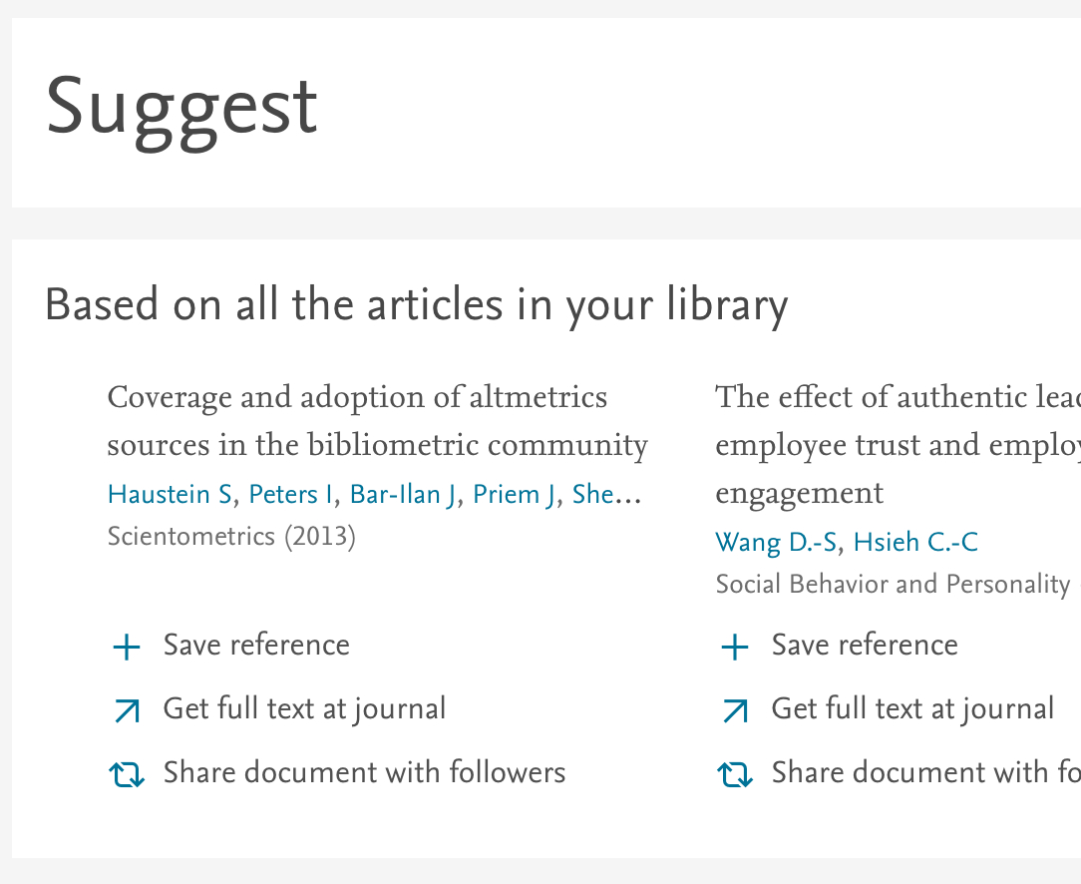Click the arrow icon for the altmetrics full text
This screenshot has height=884, width=1081.
[x=127, y=710]
